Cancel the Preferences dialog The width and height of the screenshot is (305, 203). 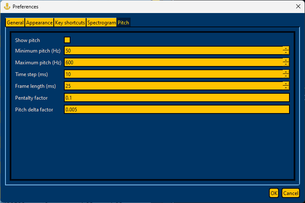point(291,193)
